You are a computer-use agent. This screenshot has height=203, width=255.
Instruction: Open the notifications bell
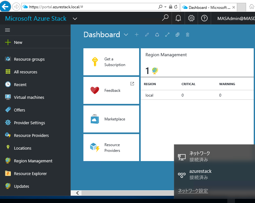178,18
